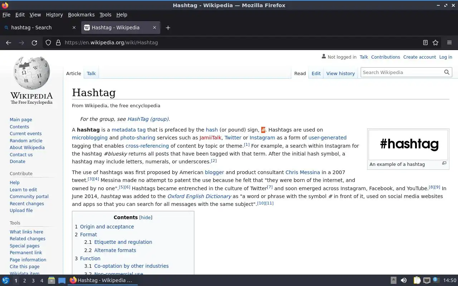Click the network status tray icon
The height and width of the screenshot is (286, 458).
427,281
